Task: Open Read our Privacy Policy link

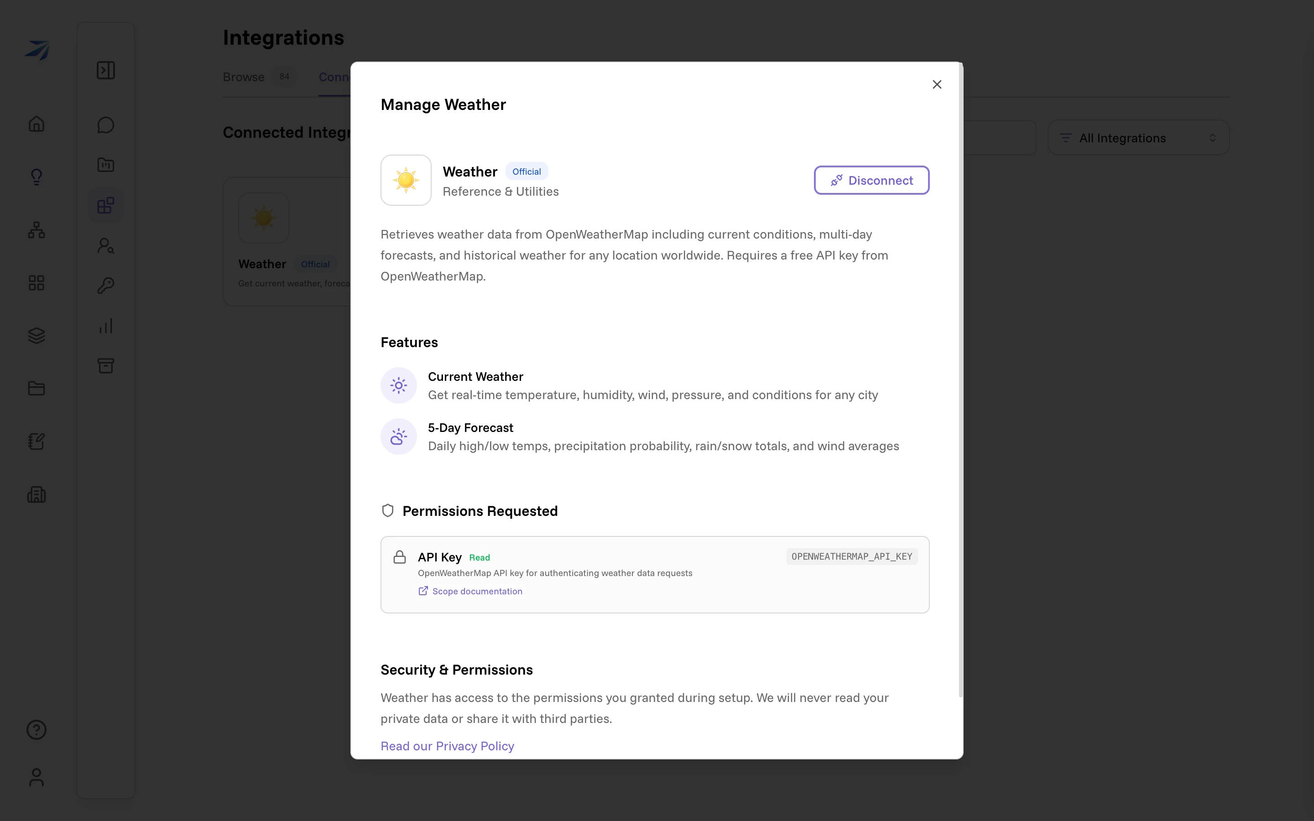Action: (x=448, y=746)
